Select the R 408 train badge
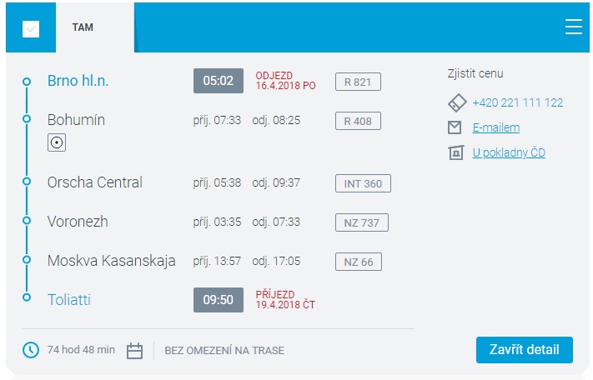The width and height of the screenshot is (593, 380). [x=358, y=121]
